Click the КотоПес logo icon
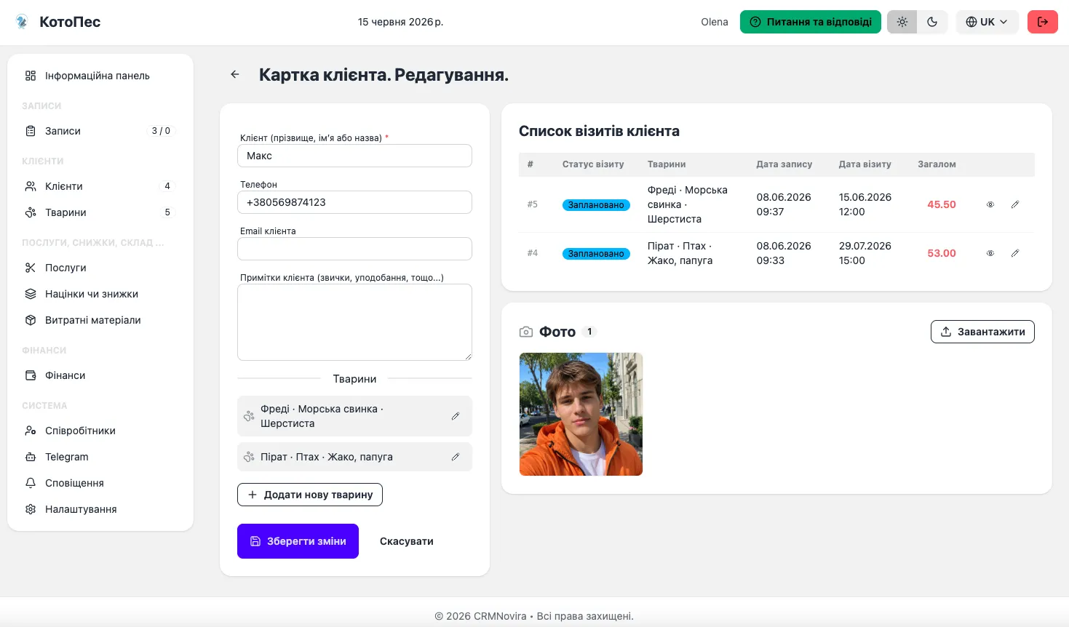The image size is (1069, 627). click(x=22, y=22)
